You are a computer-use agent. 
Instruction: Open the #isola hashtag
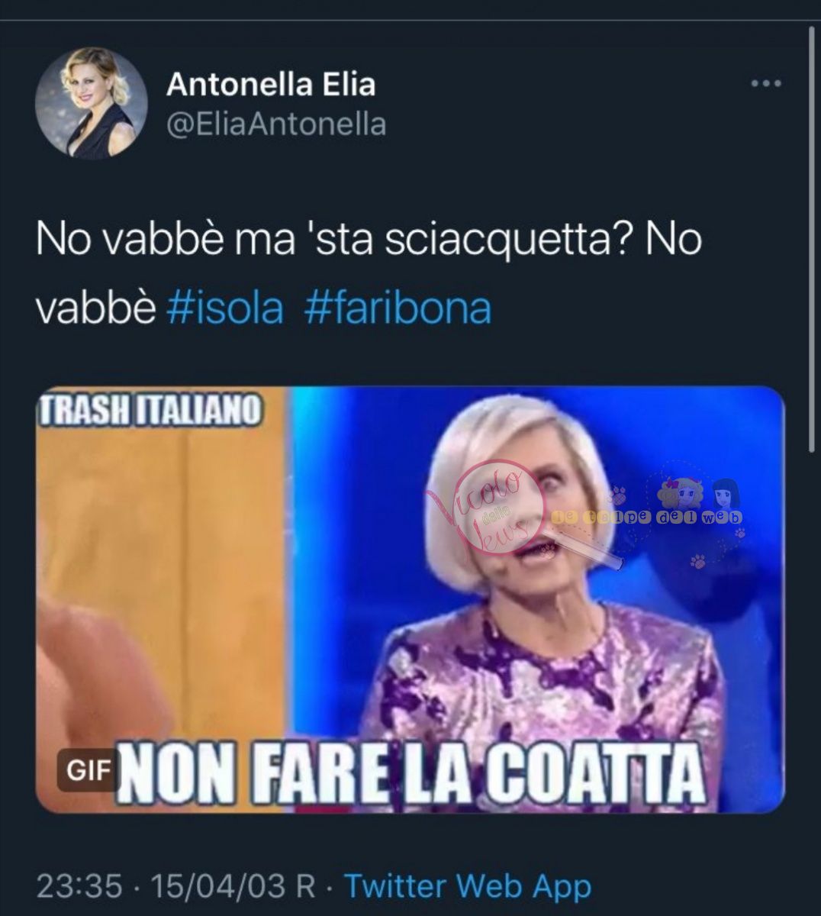[225, 309]
